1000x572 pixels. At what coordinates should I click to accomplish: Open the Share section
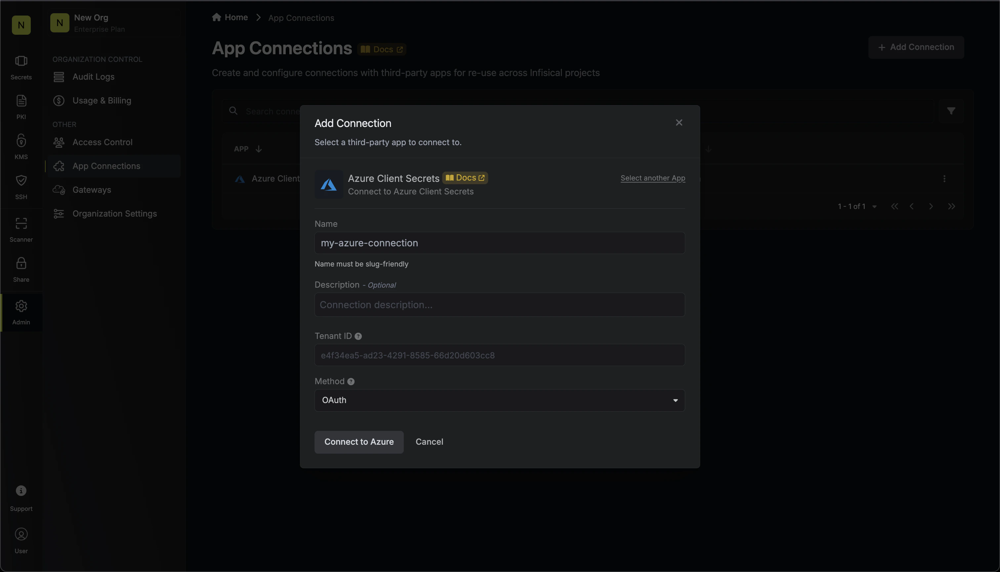point(21,270)
